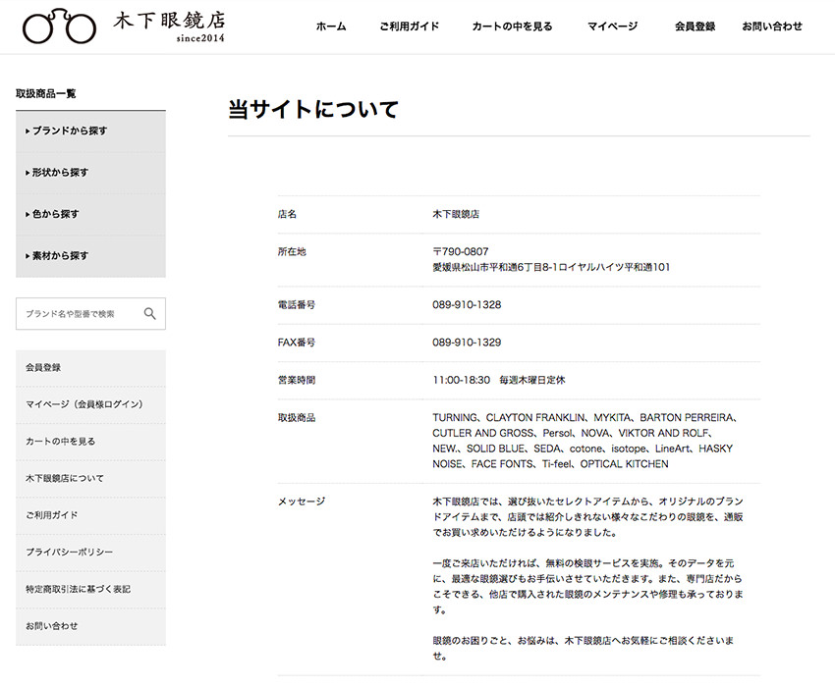Select カートの中を見る in the top navigation
Image resolution: width=835 pixels, height=687 pixels.
coord(512,26)
